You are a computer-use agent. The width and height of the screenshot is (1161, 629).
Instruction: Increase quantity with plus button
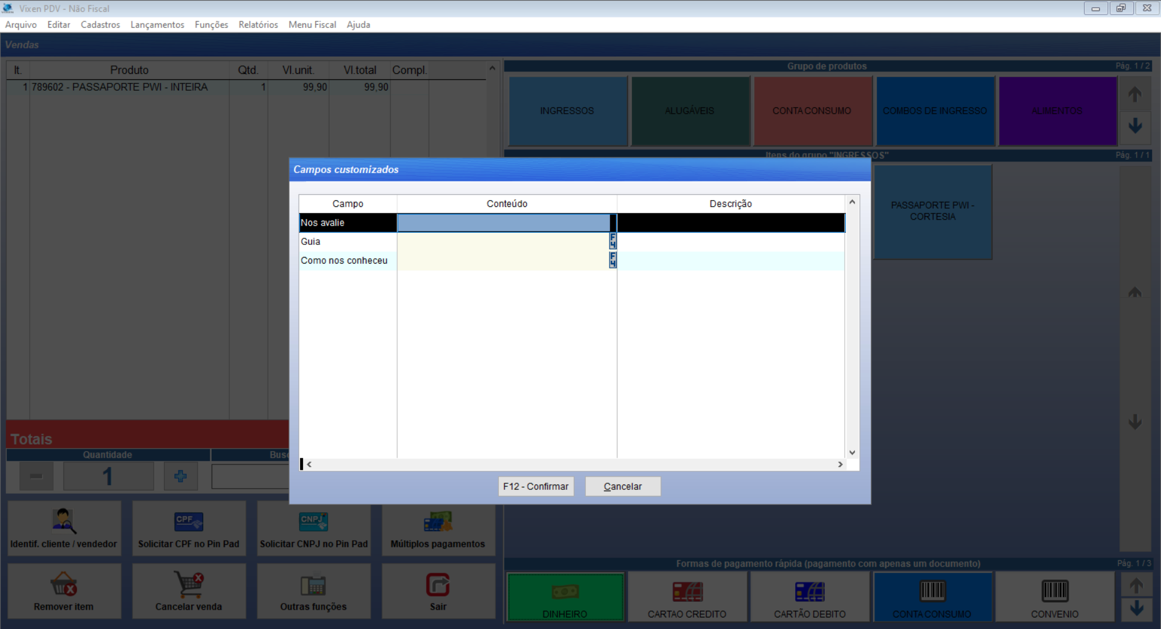coord(180,477)
